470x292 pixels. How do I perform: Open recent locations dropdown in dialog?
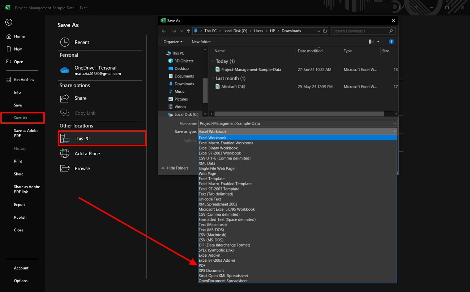click(x=181, y=31)
